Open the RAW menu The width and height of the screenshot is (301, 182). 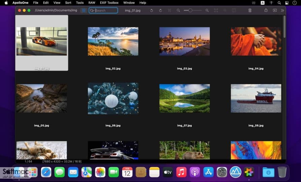click(92, 3)
